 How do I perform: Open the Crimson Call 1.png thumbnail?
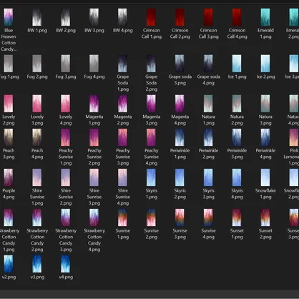(x=152, y=17)
